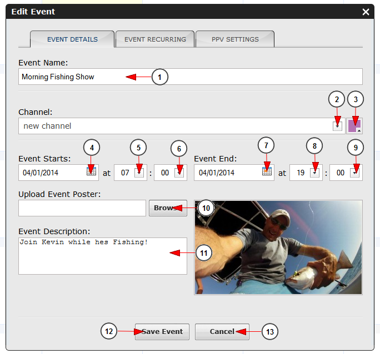This screenshot has height=354, width=380.
Task: Click into the Event Name field
Action: 191,77
